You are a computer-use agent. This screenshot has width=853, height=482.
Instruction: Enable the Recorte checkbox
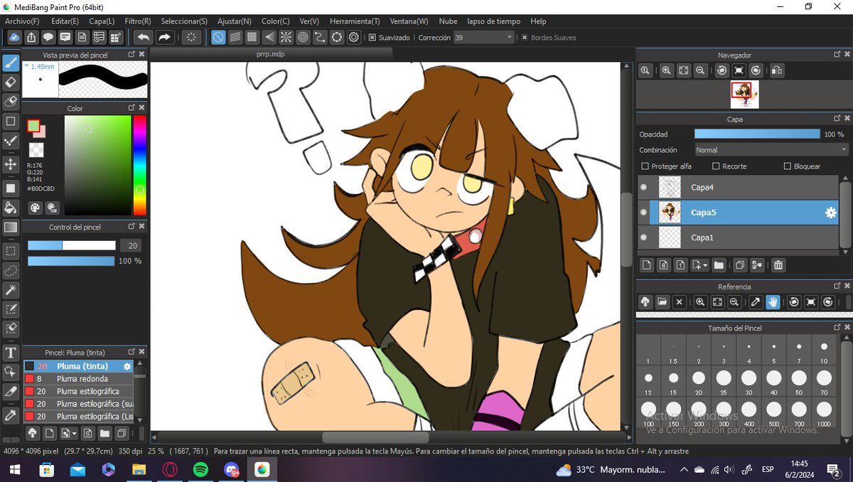(715, 166)
